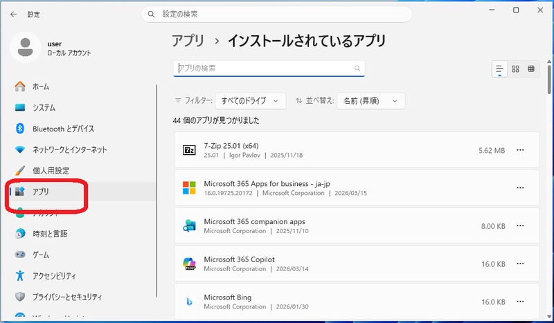Select the Microsoft Bing name
The image size is (554, 323).
point(228,297)
